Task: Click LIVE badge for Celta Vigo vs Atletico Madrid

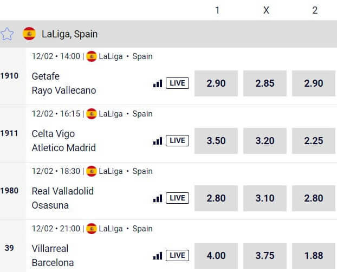Action: click(x=177, y=140)
